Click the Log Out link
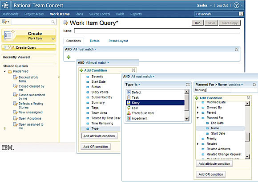258x182 pixels. pos(222,5)
